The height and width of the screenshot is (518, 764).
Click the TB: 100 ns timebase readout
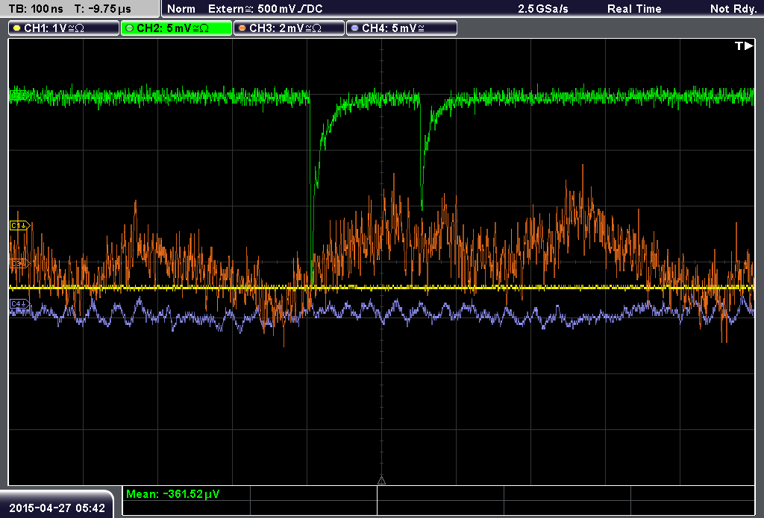click(x=36, y=9)
